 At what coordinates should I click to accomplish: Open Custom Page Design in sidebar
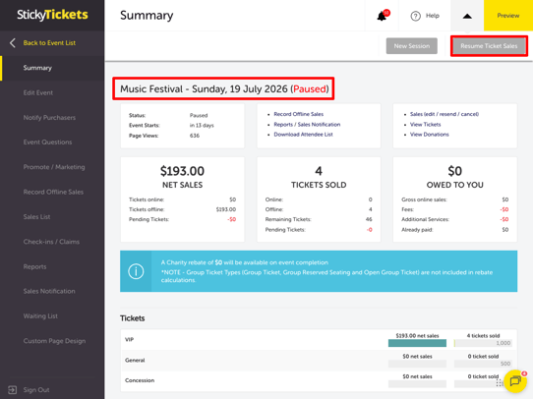54,341
